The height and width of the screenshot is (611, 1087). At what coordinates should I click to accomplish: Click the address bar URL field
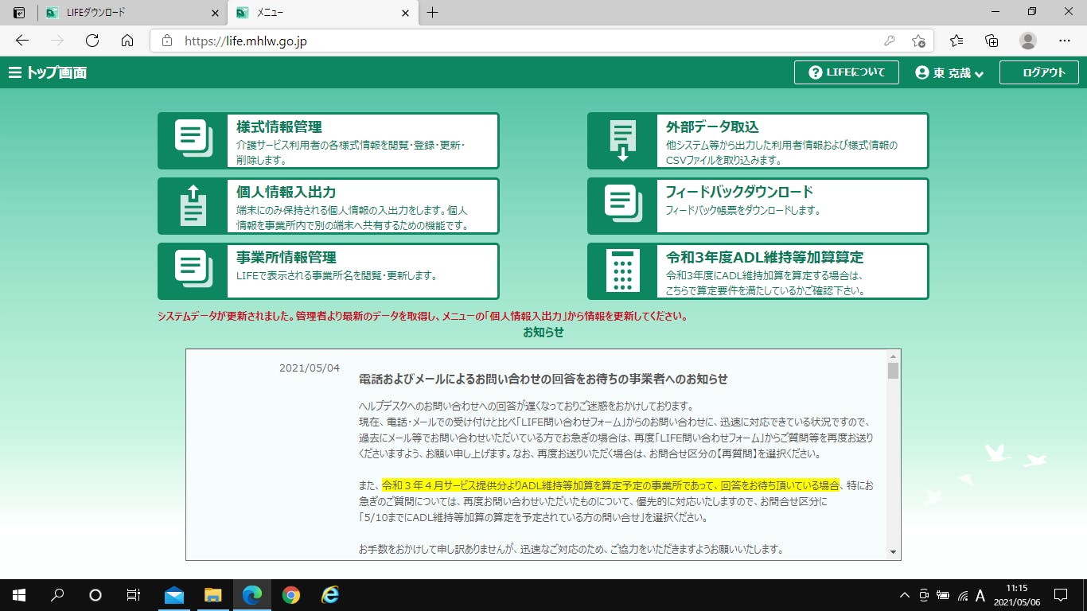[517, 41]
